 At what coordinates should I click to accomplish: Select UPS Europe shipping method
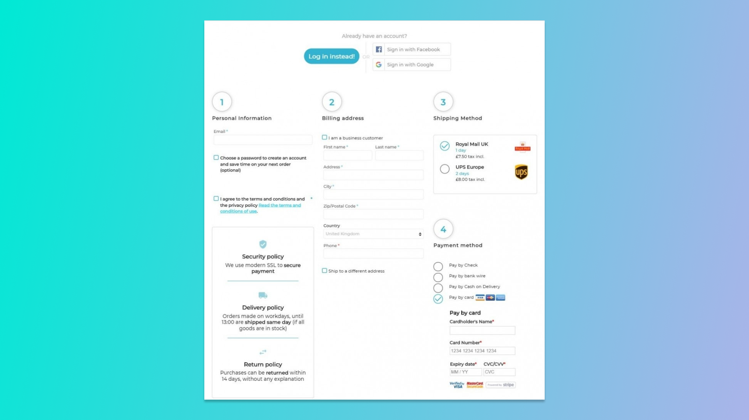tap(443, 169)
